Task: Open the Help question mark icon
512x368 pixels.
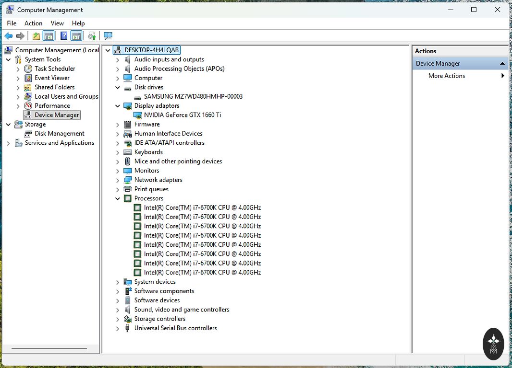Action: point(63,36)
